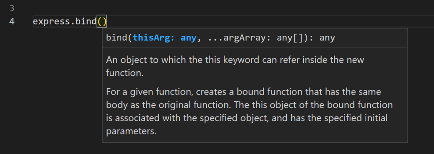Click the opening parenthesis after bind
The height and width of the screenshot is (154, 434).
point(100,22)
